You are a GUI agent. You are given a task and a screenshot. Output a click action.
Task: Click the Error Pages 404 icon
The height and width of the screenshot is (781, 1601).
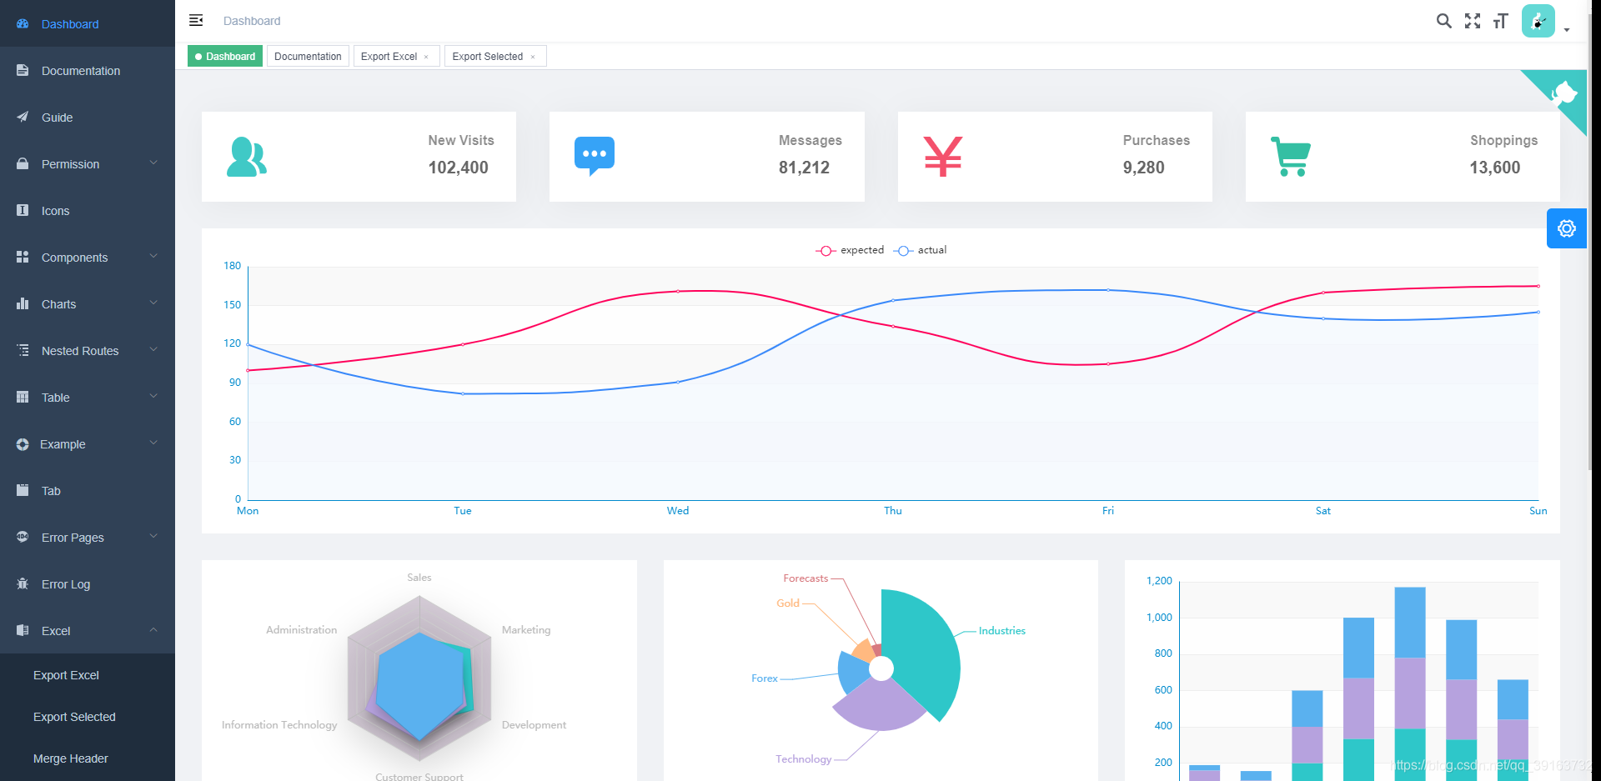[x=23, y=538]
